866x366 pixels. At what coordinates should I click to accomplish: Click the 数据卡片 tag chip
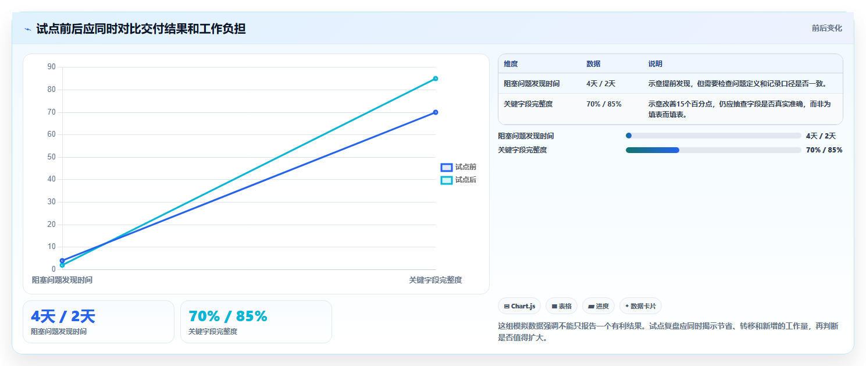(x=640, y=306)
